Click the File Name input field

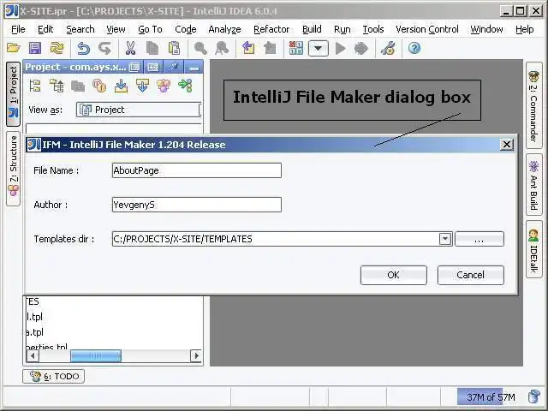197,170
